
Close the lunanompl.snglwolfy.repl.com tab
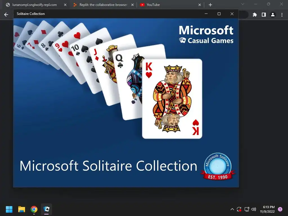click(x=65, y=5)
